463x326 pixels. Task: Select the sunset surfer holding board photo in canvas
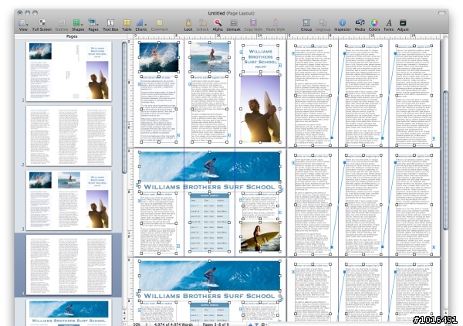tap(260, 108)
